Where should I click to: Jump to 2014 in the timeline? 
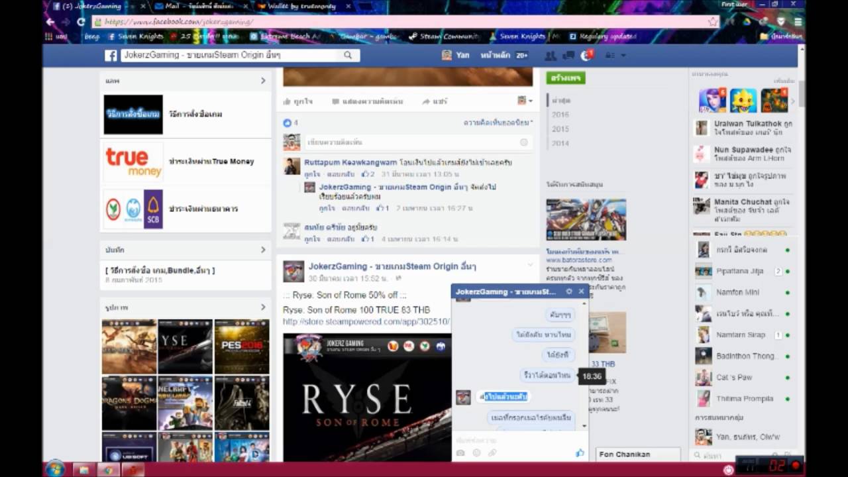[x=560, y=143]
